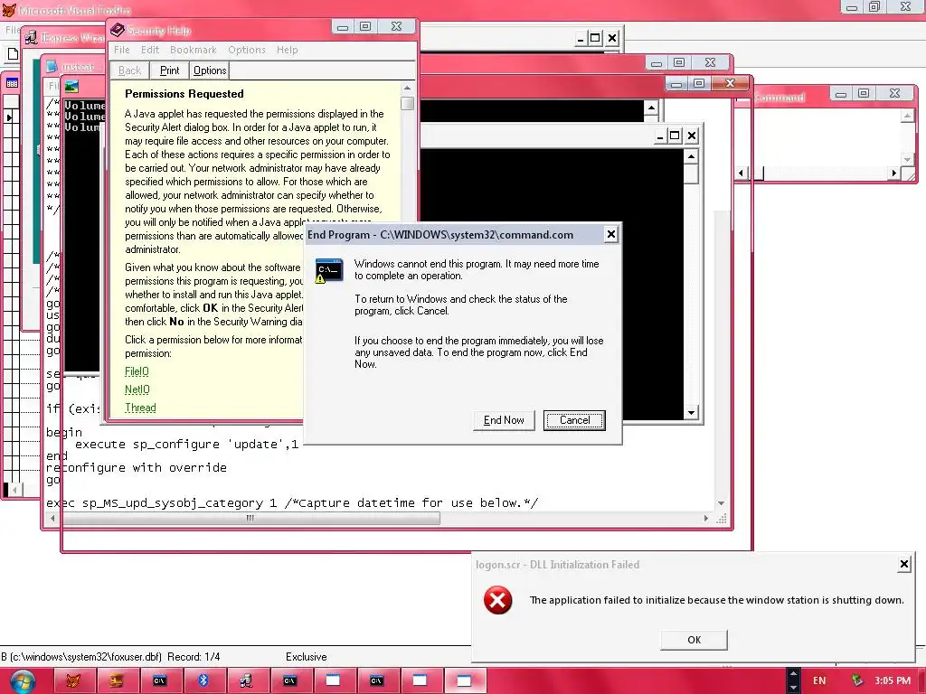Viewport: 926px width, 694px height.
Task: Click Command window scrollbar down arrow
Action: click(907, 159)
